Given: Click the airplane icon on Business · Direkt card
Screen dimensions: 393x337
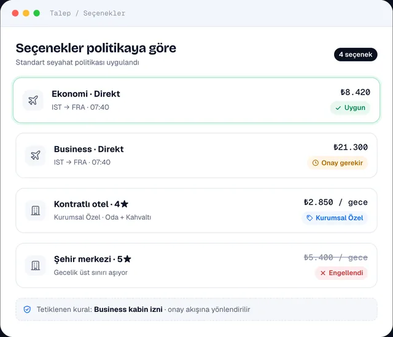Looking at the screenshot, I should tap(36, 155).
